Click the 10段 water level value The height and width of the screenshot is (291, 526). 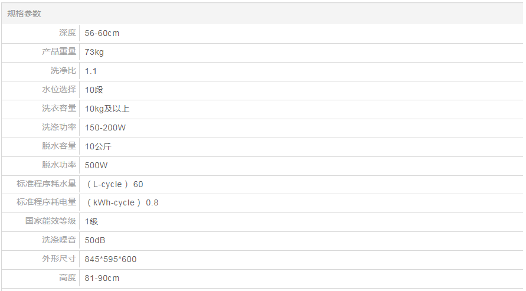(x=94, y=90)
